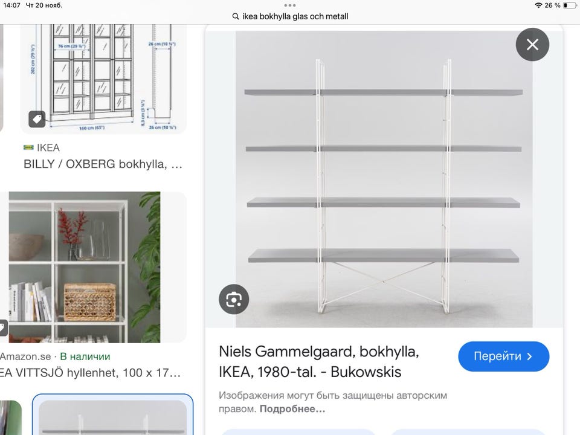
Task: Open the three-dot multitasking menu at top
Action: (289, 5)
